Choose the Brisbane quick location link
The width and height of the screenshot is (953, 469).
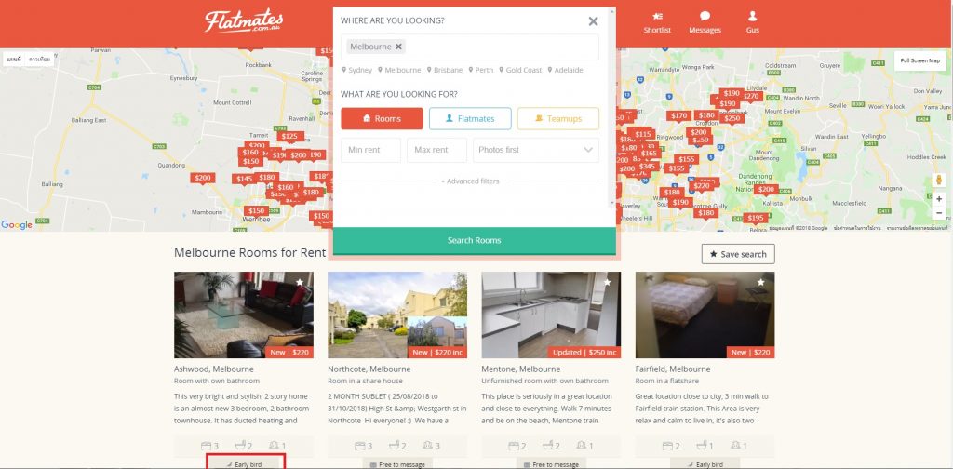(444, 70)
